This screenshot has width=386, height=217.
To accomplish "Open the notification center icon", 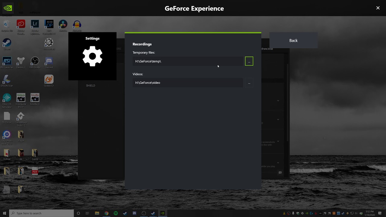I will click(380, 213).
